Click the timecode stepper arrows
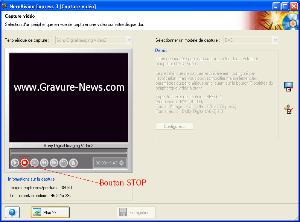300x222 pixels. (122, 163)
